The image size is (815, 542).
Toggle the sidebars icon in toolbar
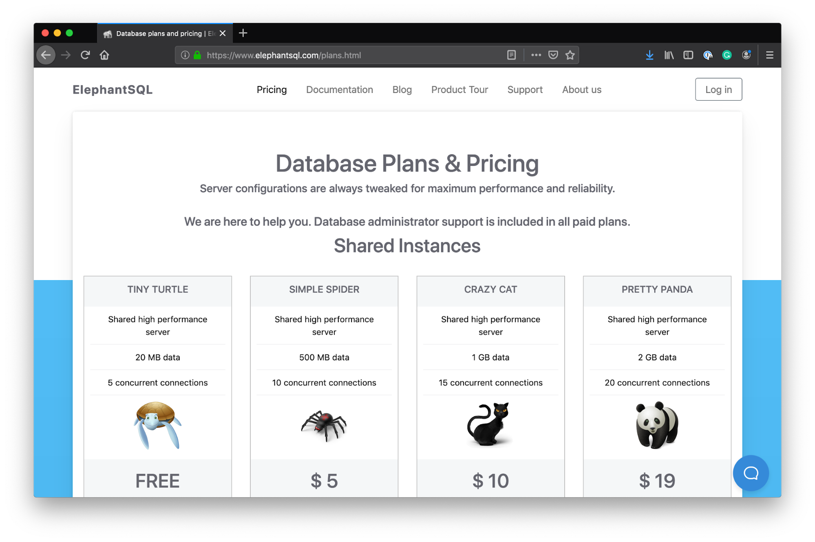coord(688,55)
